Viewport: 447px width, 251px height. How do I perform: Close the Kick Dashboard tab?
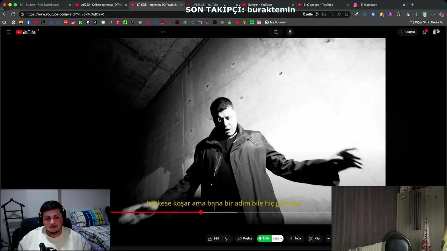coord(70,5)
